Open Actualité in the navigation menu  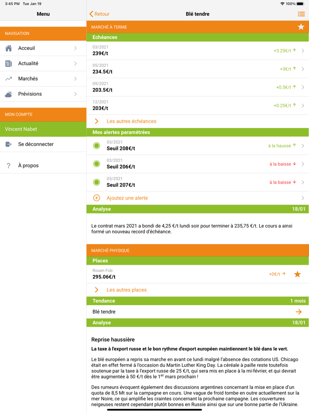43,64
